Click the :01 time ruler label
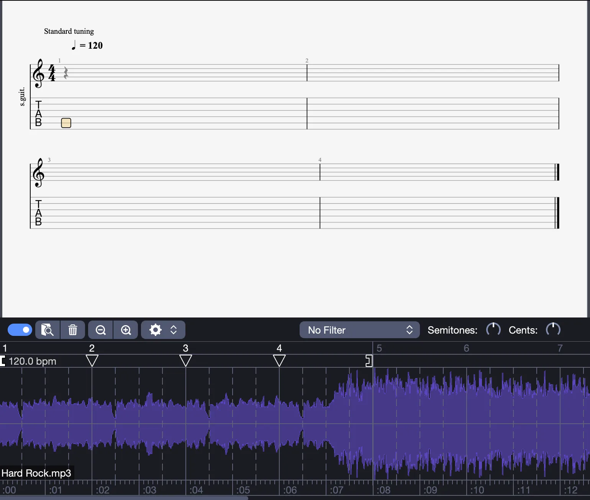Image resolution: width=590 pixels, height=500 pixels. click(x=56, y=490)
